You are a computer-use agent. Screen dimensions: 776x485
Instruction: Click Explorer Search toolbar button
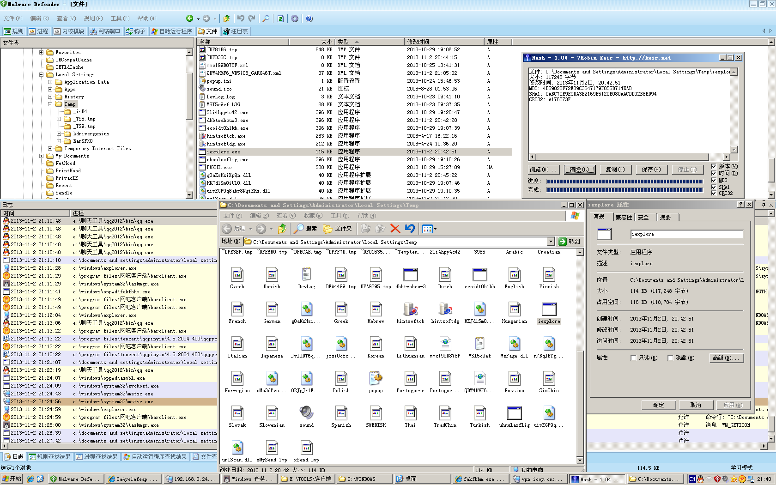click(305, 229)
